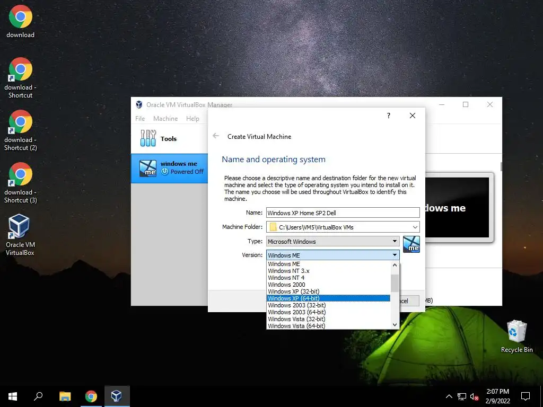This screenshot has width=543, height=407.
Task: Click the VirtualBox taskbar button
Action: coord(117,396)
